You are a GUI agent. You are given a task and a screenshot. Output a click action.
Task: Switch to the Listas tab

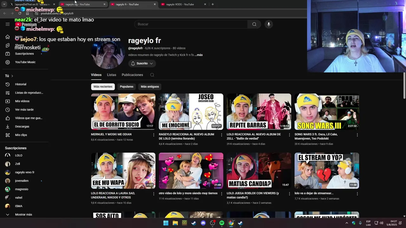111,75
